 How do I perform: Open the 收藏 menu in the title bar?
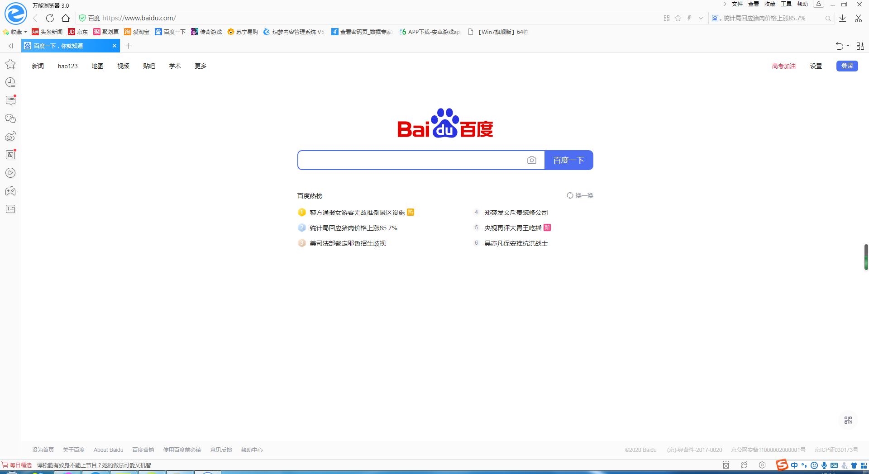[x=770, y=4]
